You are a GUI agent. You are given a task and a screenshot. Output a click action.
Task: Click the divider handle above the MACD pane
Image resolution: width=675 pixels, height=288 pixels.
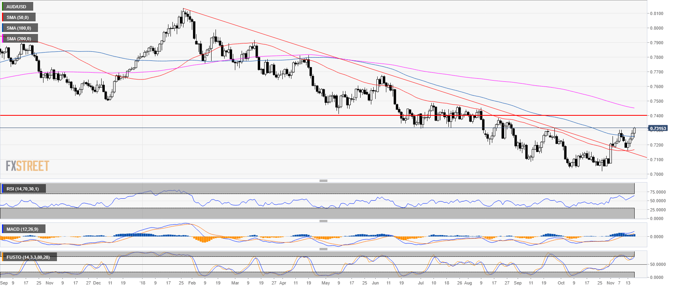tap(323, 221)
